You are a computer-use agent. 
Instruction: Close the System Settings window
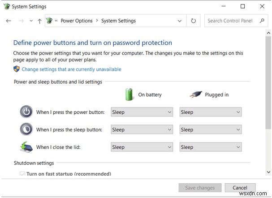tap(262, 6)
